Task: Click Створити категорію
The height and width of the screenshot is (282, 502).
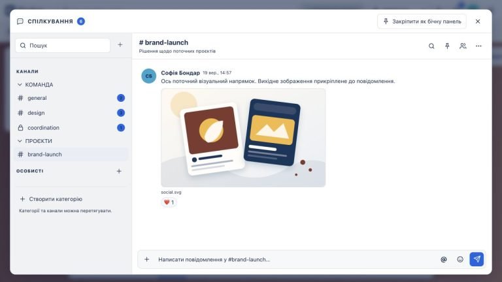Action: (51, 199)
